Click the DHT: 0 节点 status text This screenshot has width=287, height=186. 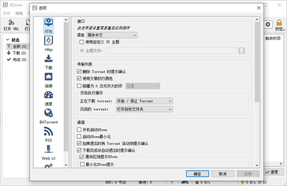click(x=116, y=182)
